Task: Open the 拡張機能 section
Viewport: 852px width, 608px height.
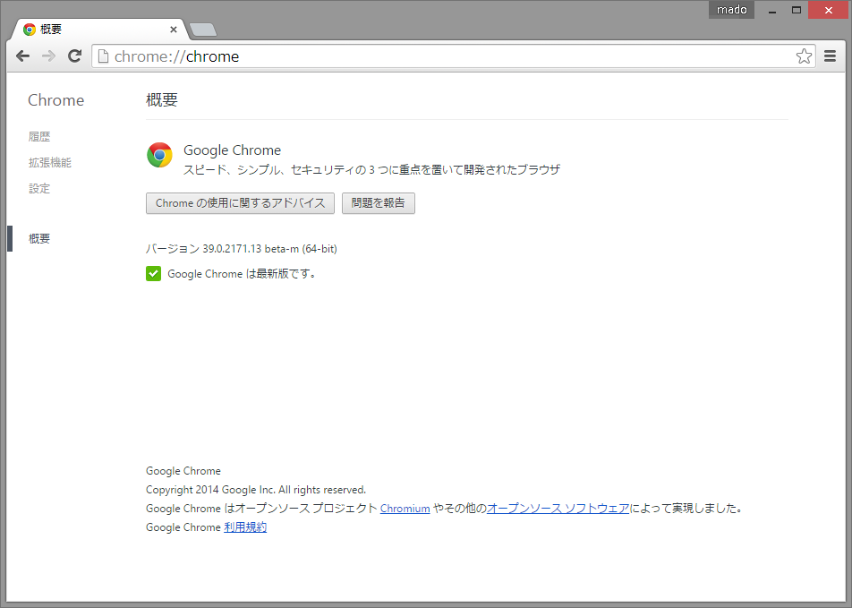Action: [50, 162]
